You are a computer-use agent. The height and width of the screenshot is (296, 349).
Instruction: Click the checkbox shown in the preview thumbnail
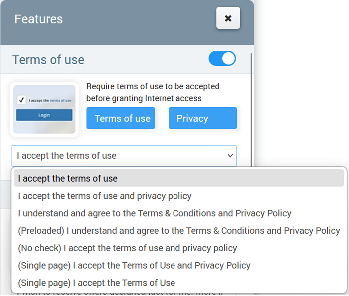pyautogui.click(x=21, y=100)
